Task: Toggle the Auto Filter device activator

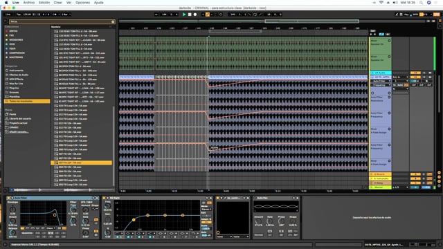Action: tap(8, 199)
